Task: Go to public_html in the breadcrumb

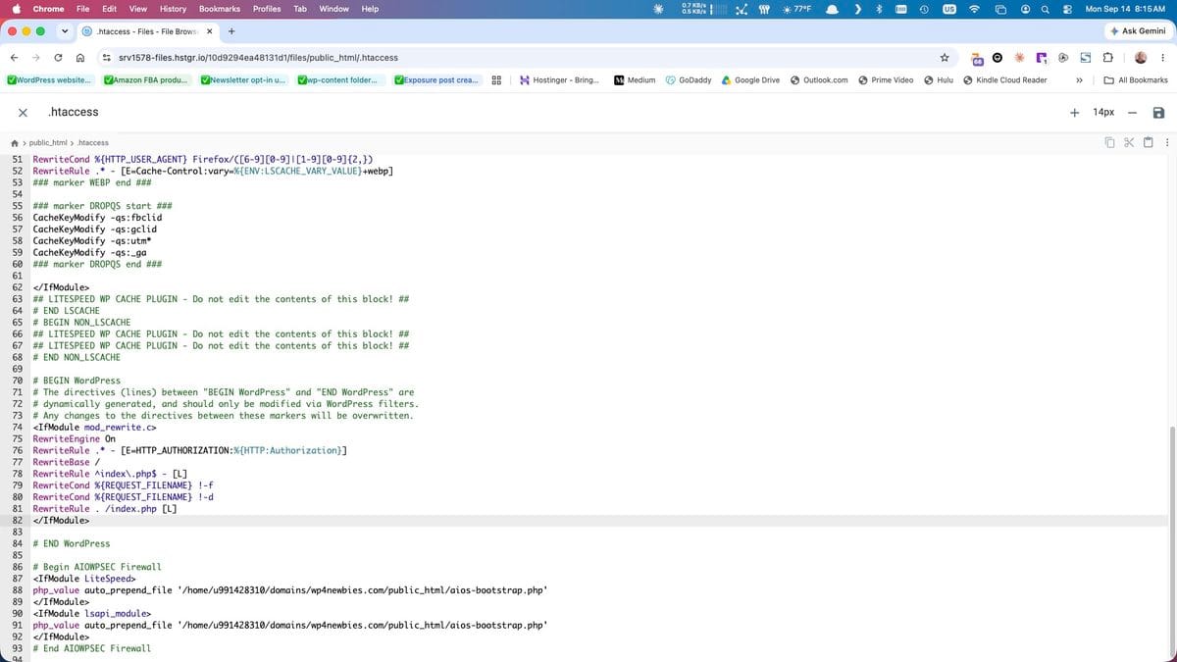Action: (48, 143)
